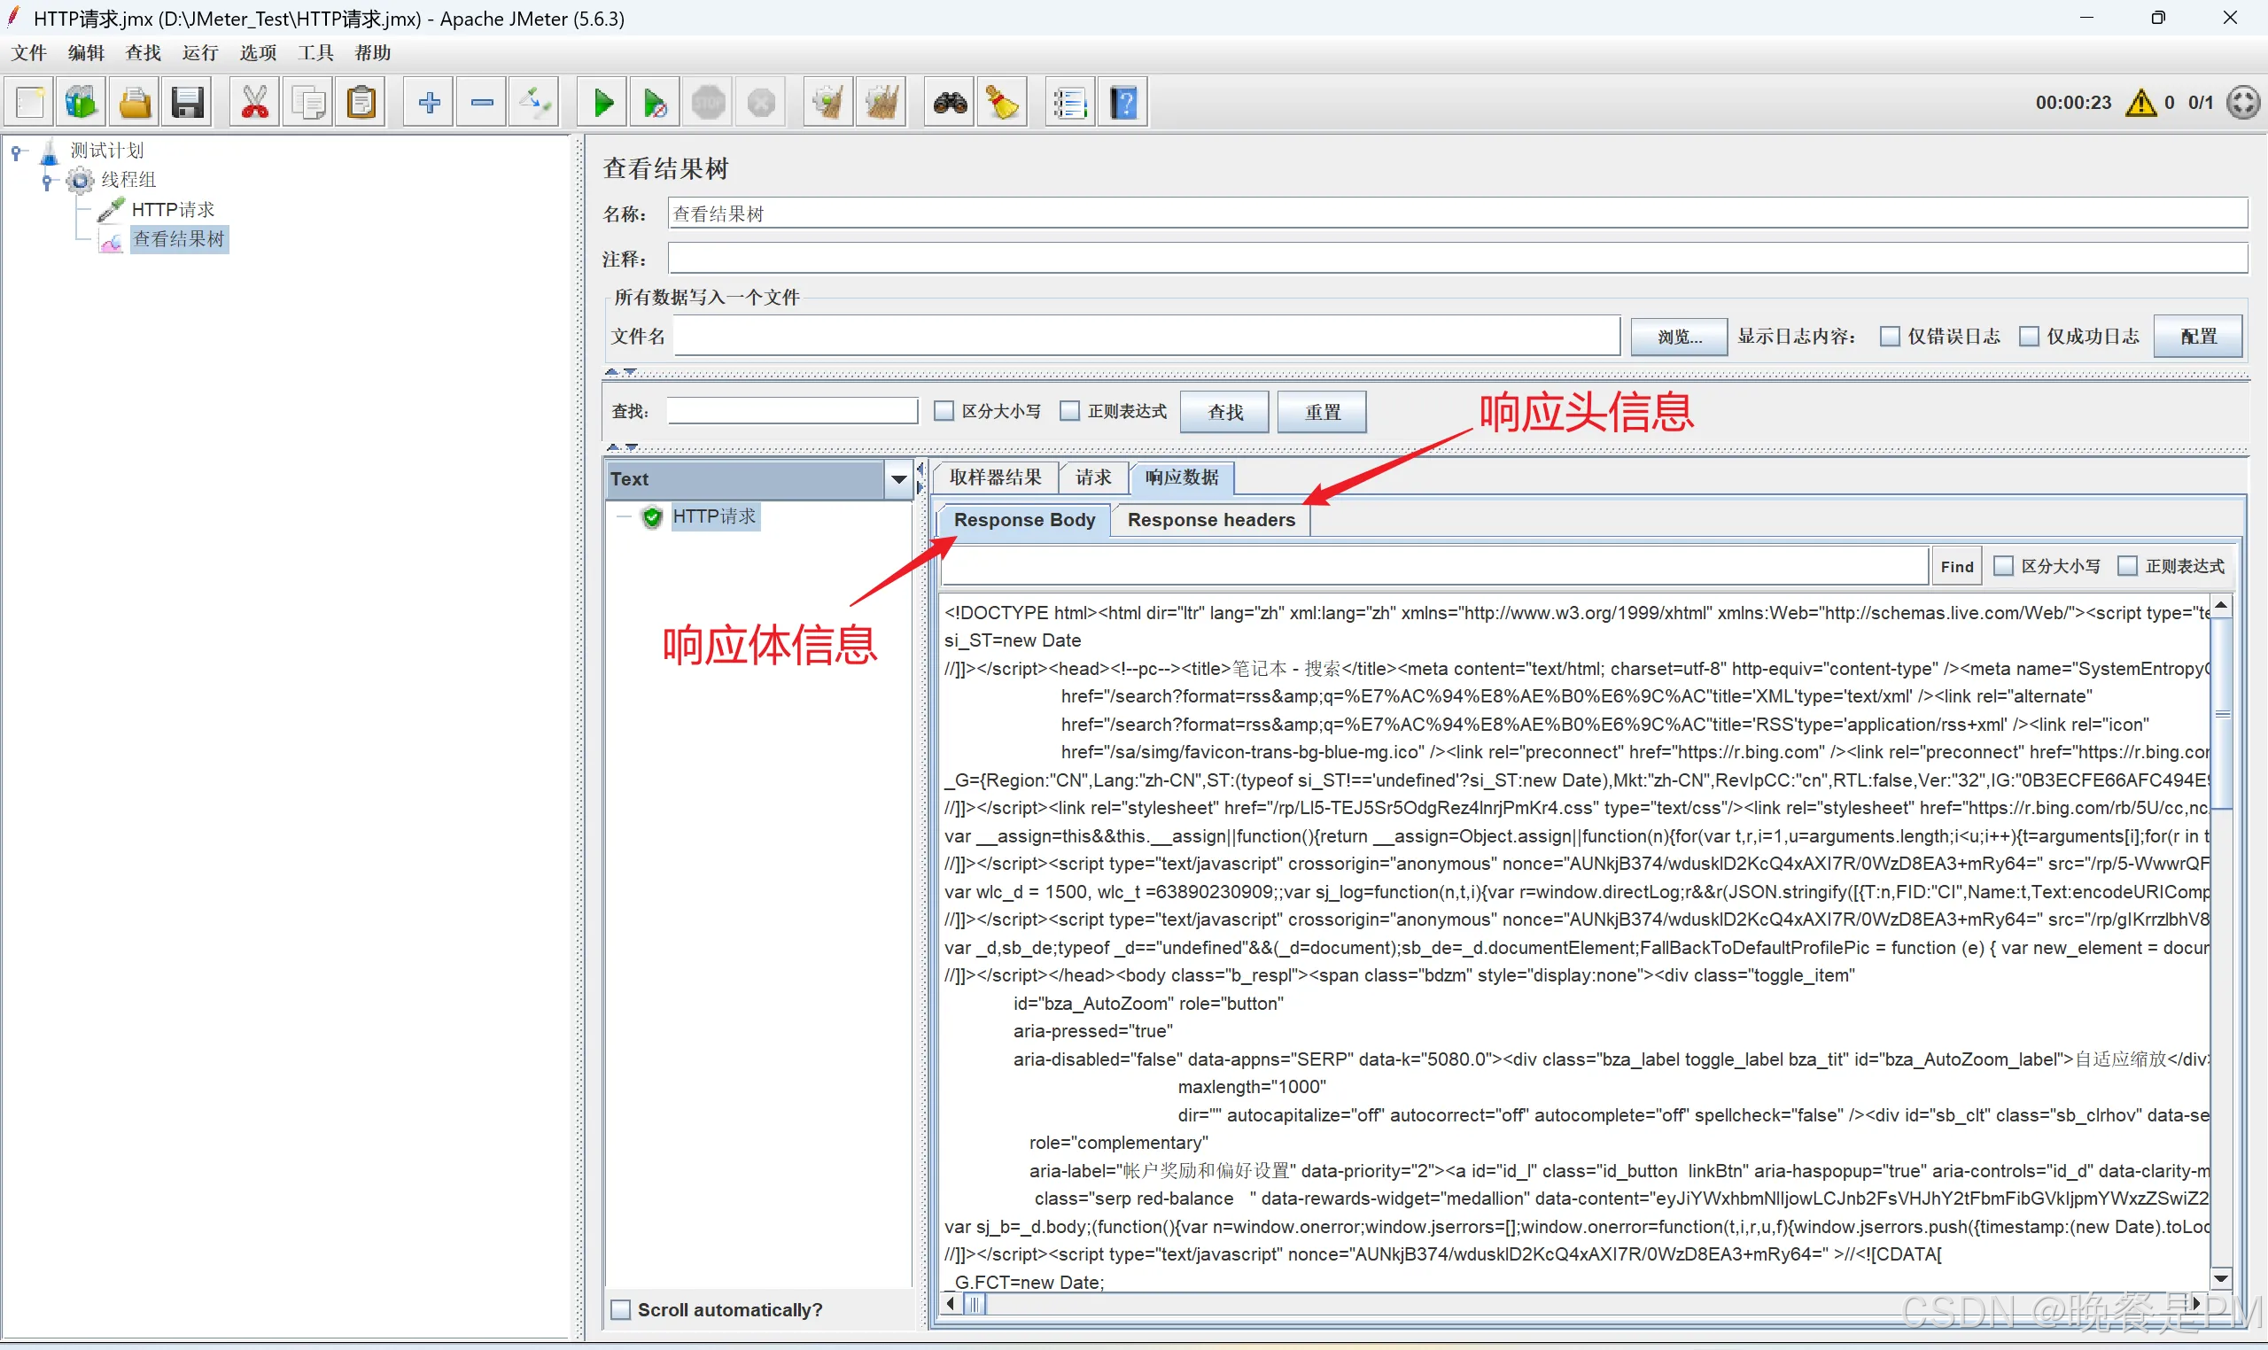Click collapse arrows above 查找 search panel
This screenshot has width=2268, height=1350.
click(621, 372)
